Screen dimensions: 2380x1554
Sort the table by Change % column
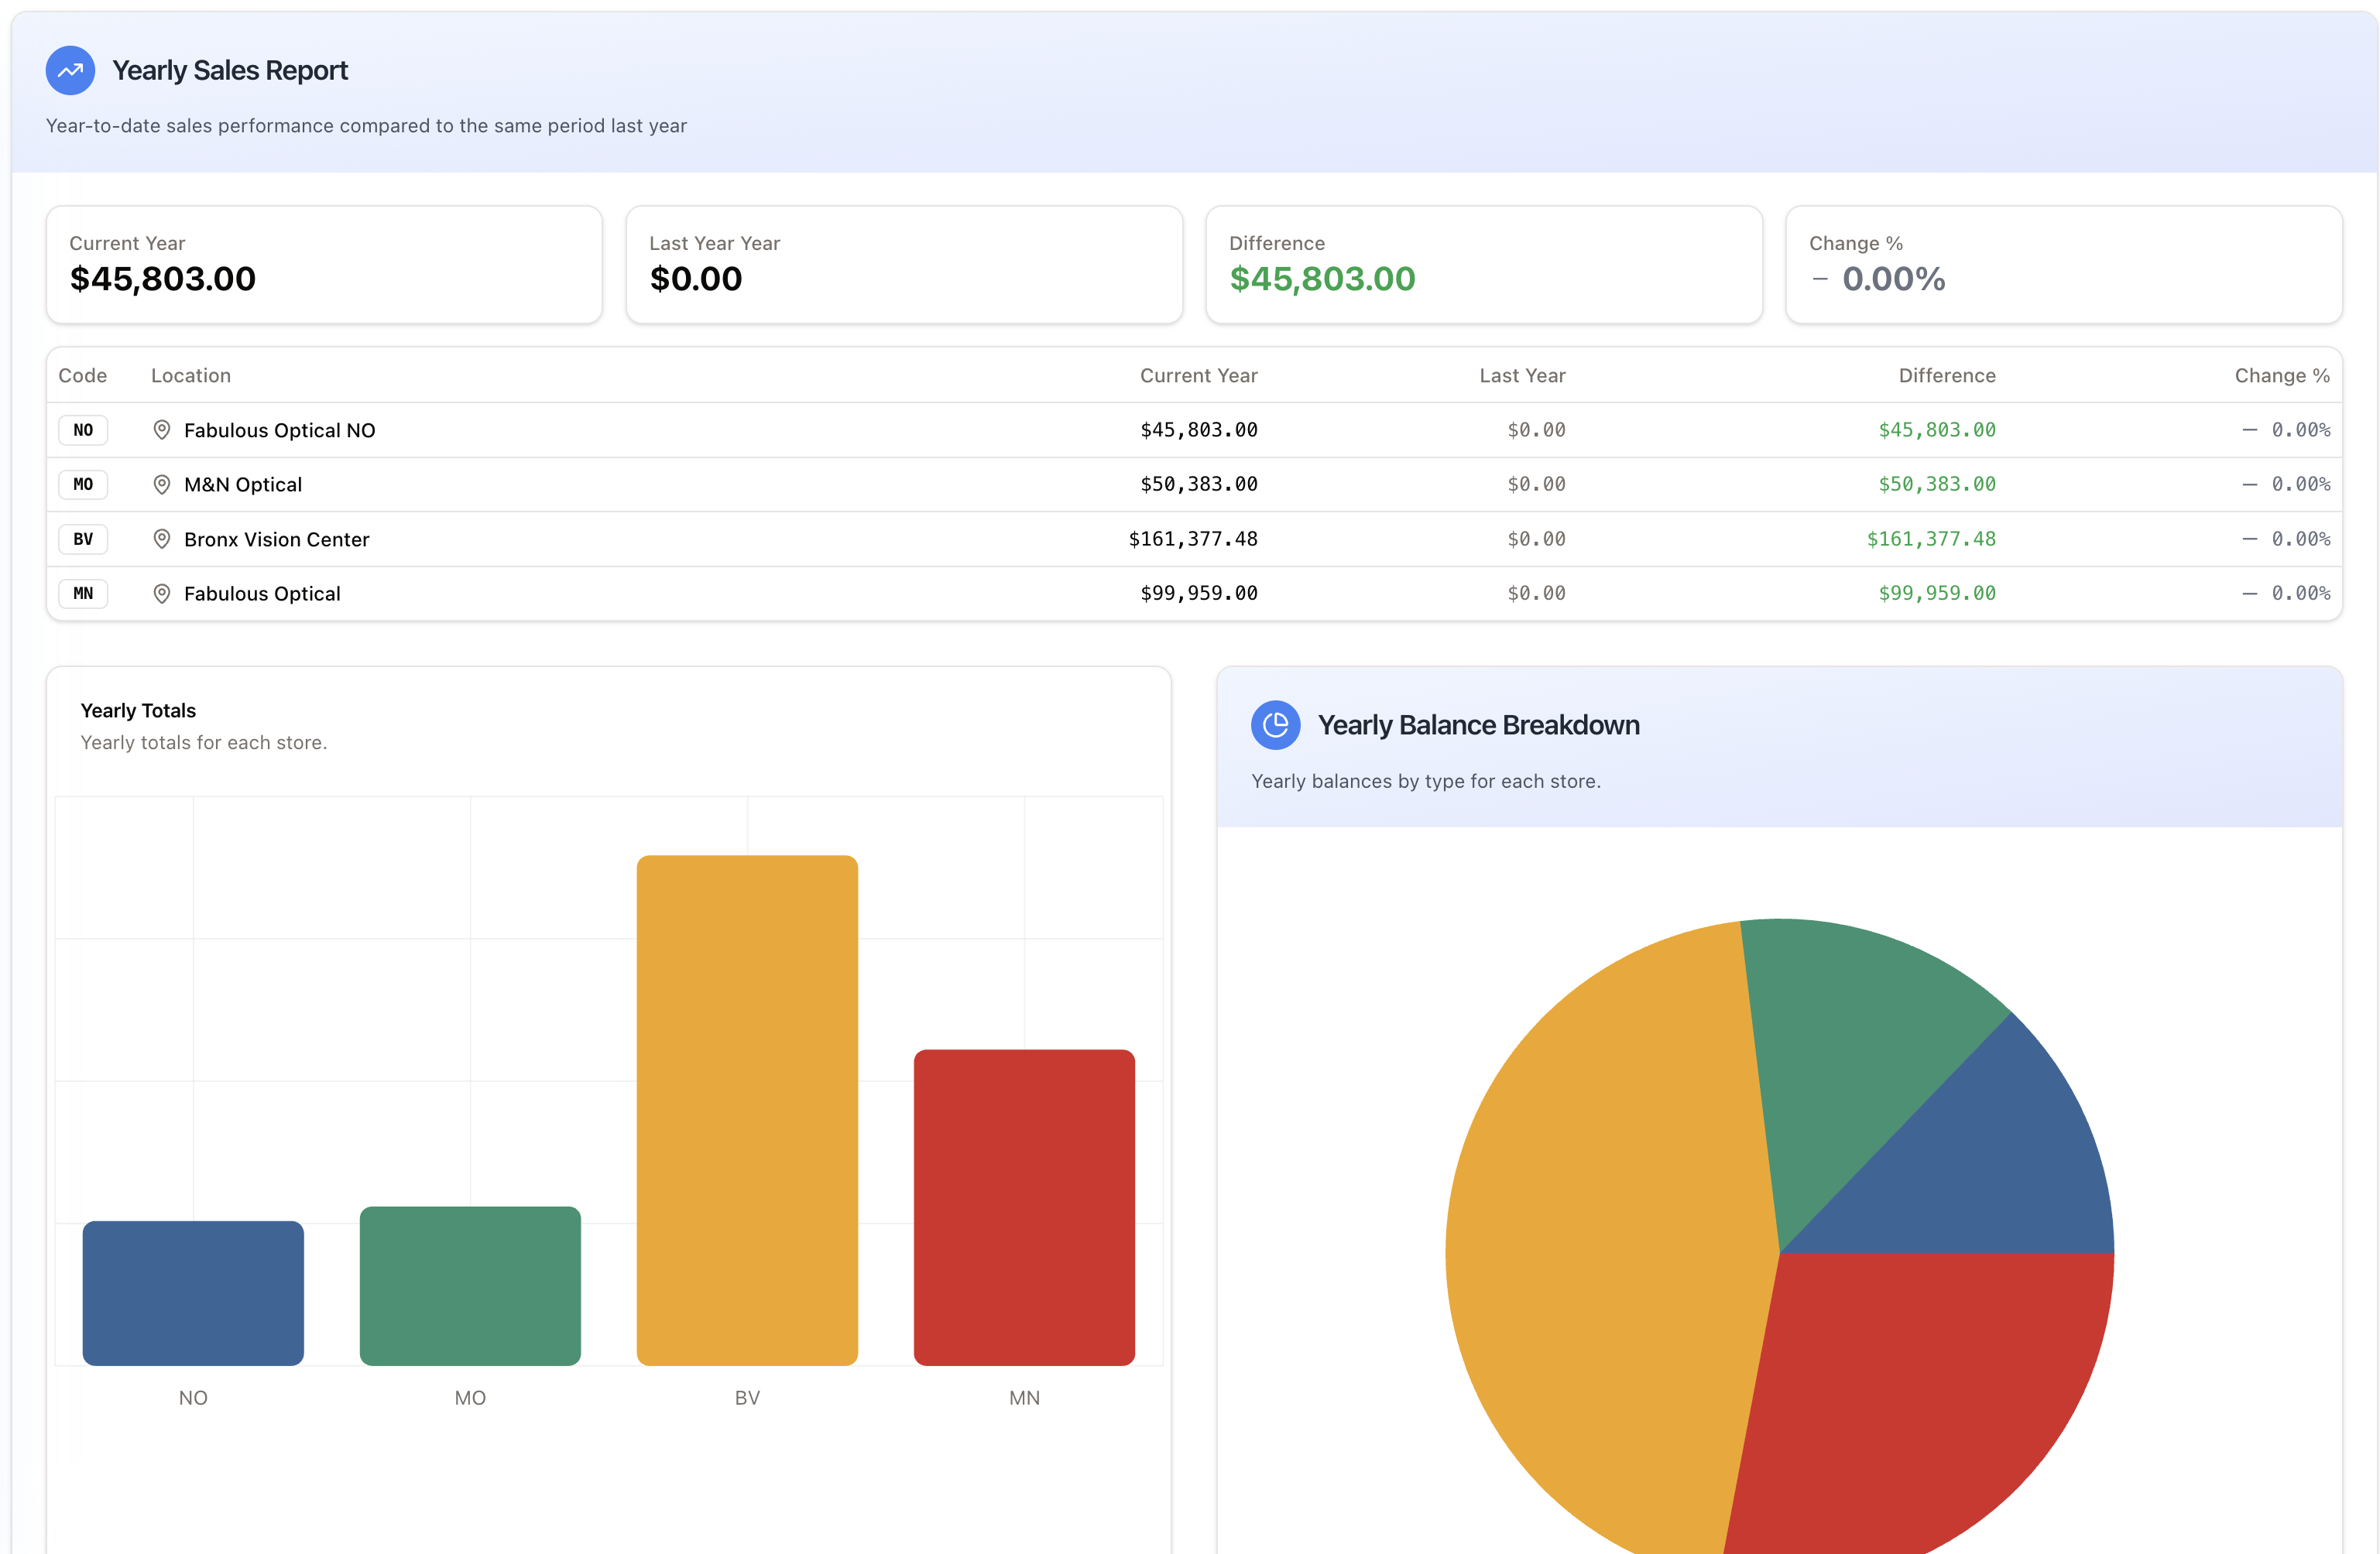tap(2283, 375)
